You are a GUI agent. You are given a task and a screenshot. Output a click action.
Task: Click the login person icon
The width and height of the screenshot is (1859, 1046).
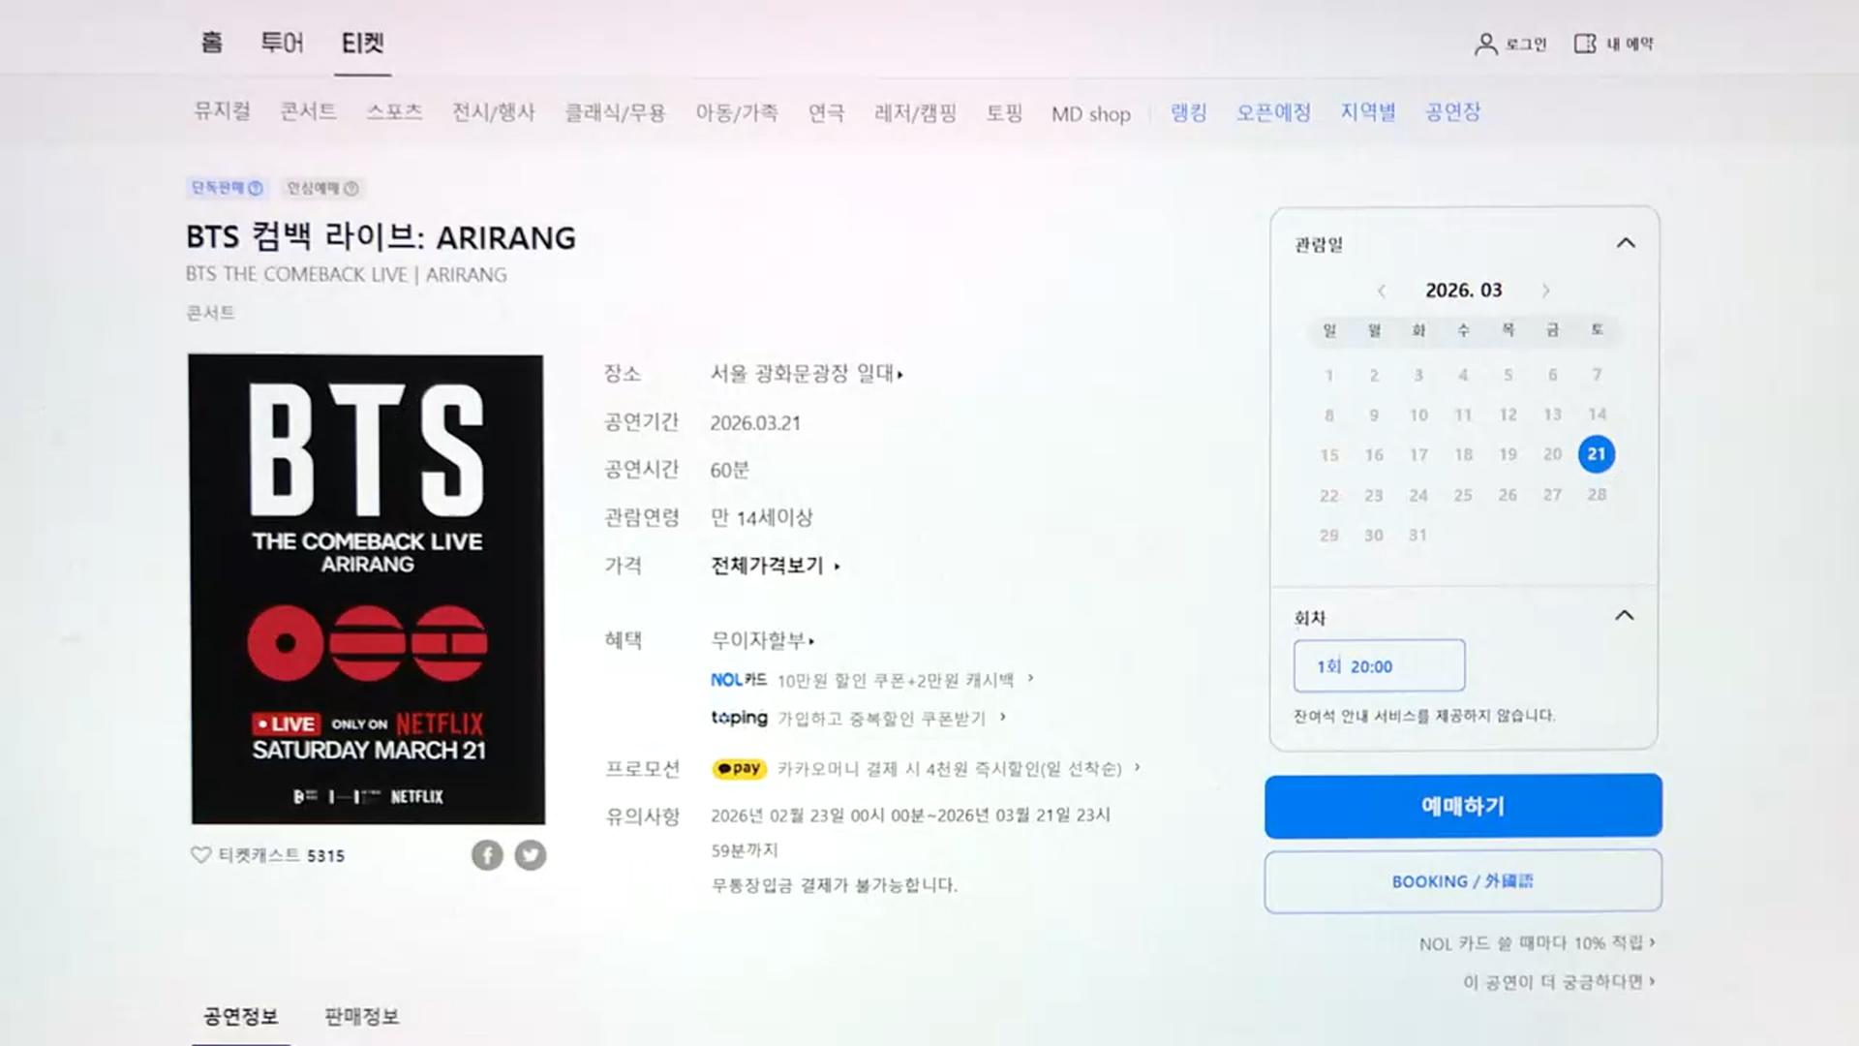coord(1485,44)
